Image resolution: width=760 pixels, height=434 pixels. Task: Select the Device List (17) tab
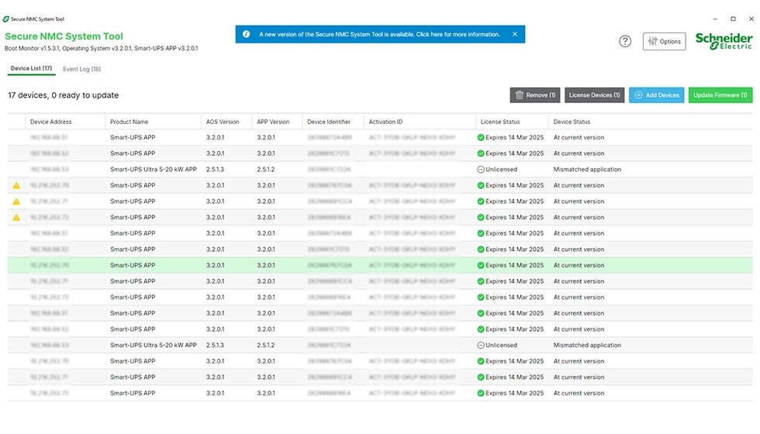pos(31,69)
